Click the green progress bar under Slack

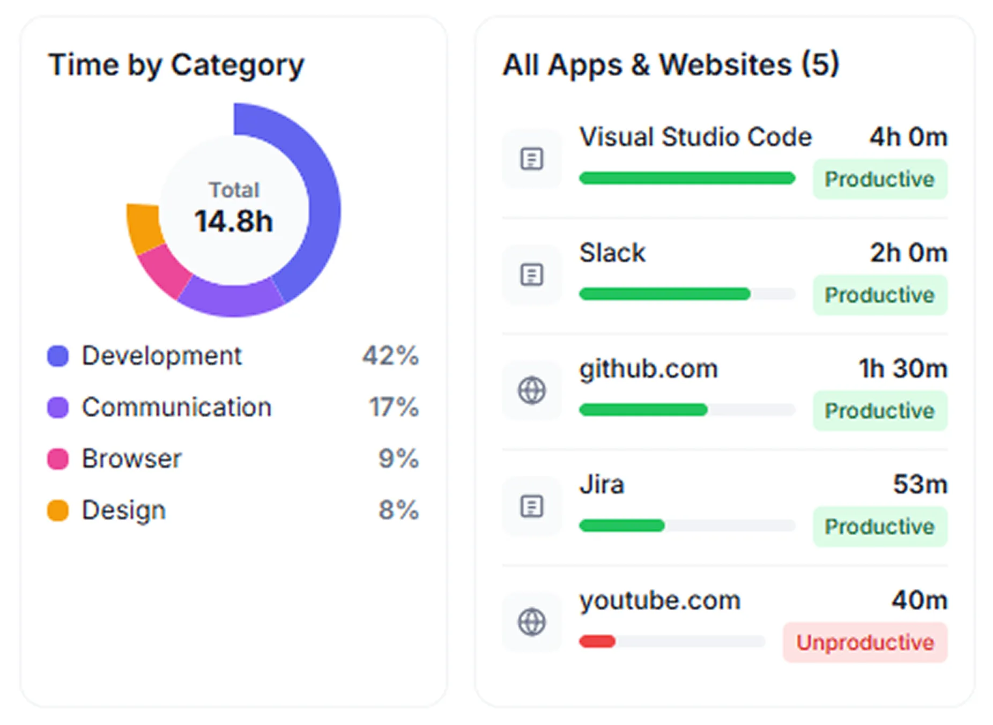coord(665,294)
